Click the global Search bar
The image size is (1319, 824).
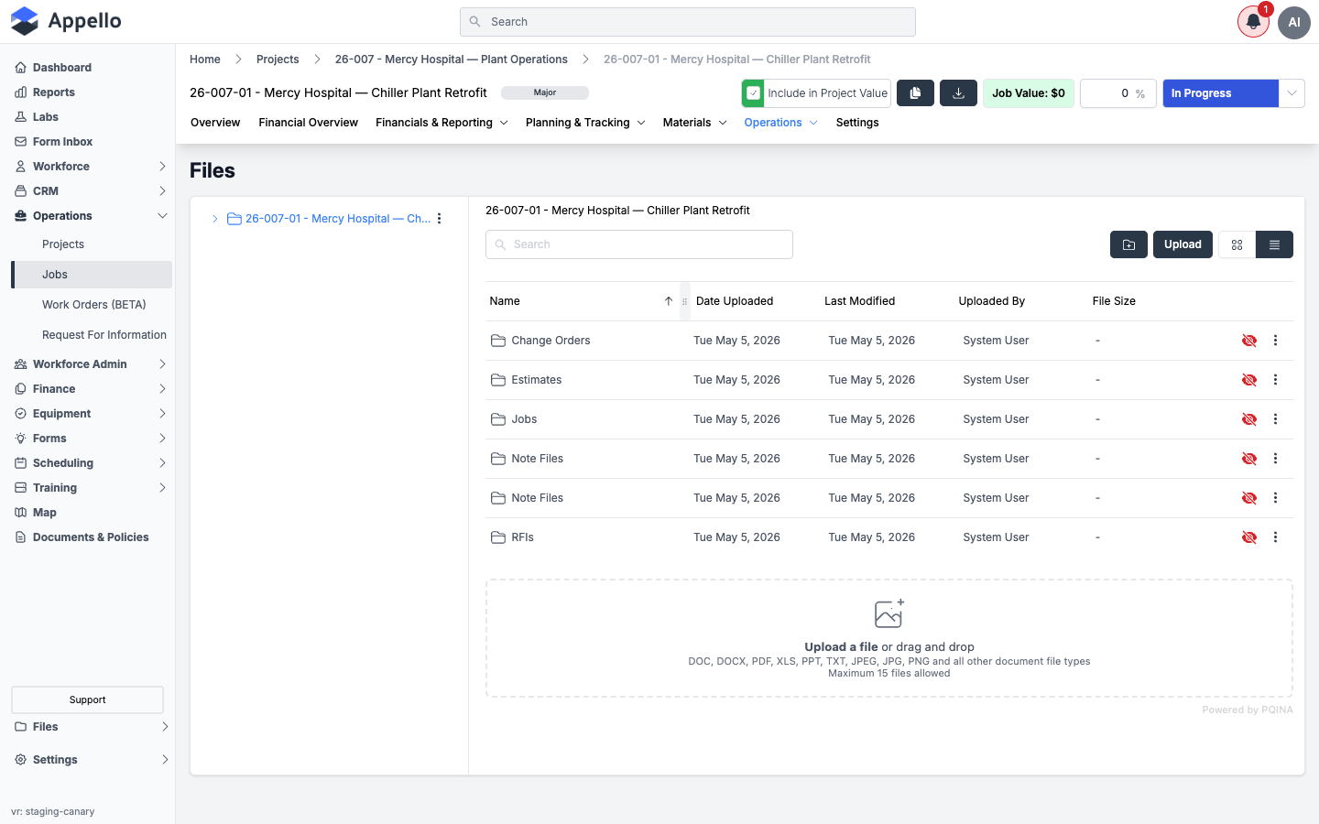(x=688, y=22)
